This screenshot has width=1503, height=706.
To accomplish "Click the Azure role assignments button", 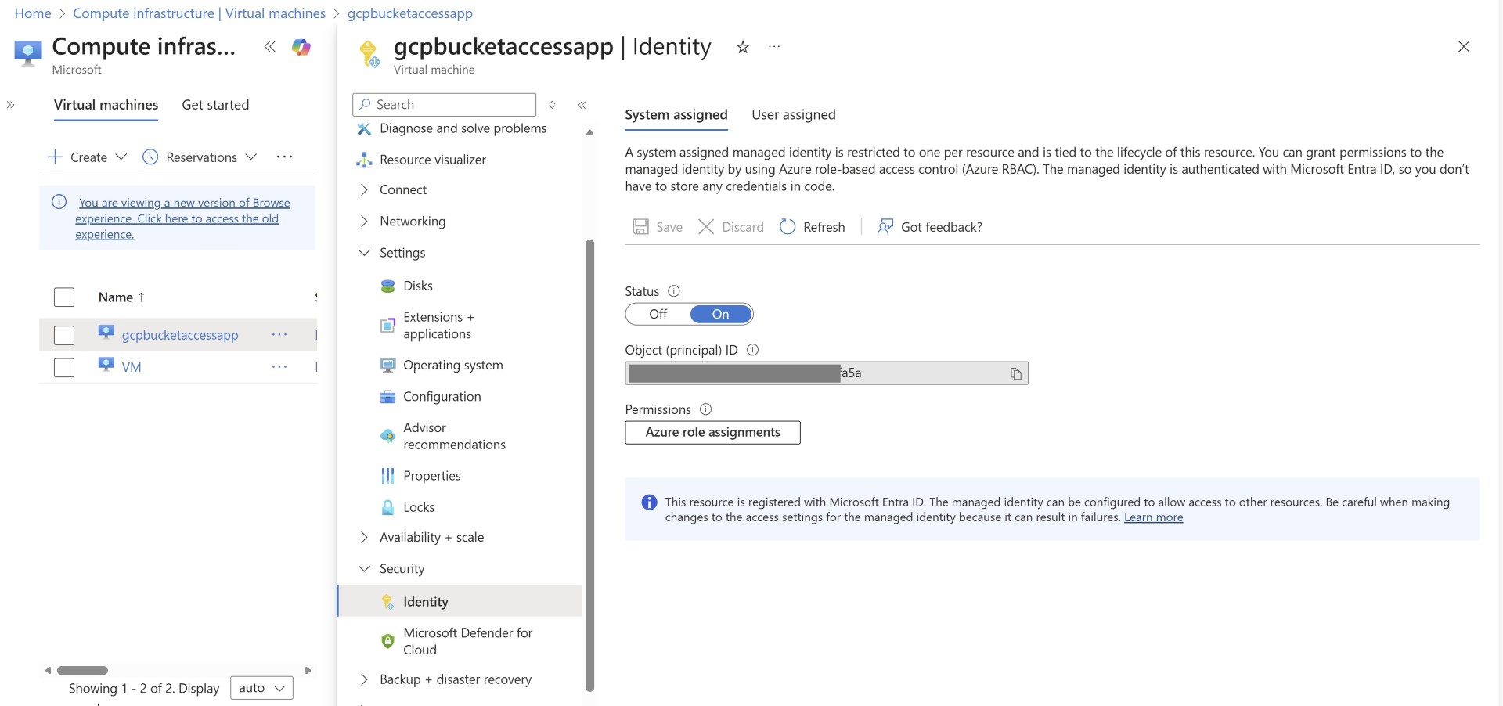I will point(712,432).
